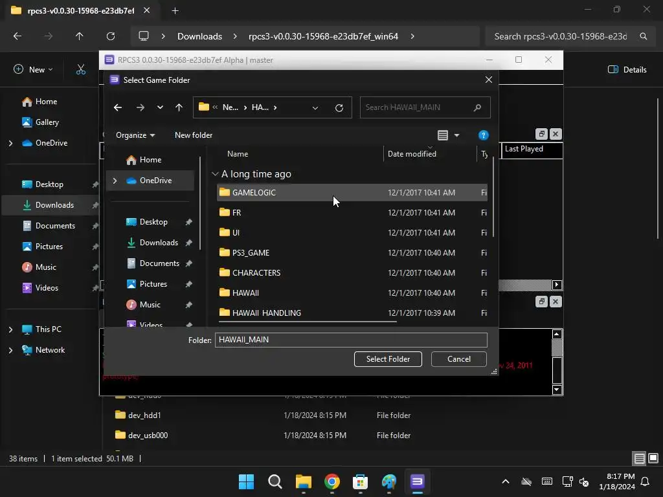Sort by Date modified column
The height and width of the screenshot is (497, 663).
[x=412, y=154]
